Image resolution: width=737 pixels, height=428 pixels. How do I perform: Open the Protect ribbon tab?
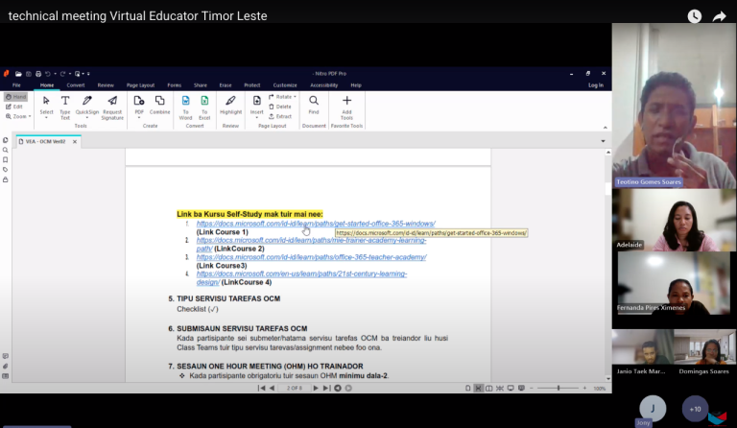252,85
